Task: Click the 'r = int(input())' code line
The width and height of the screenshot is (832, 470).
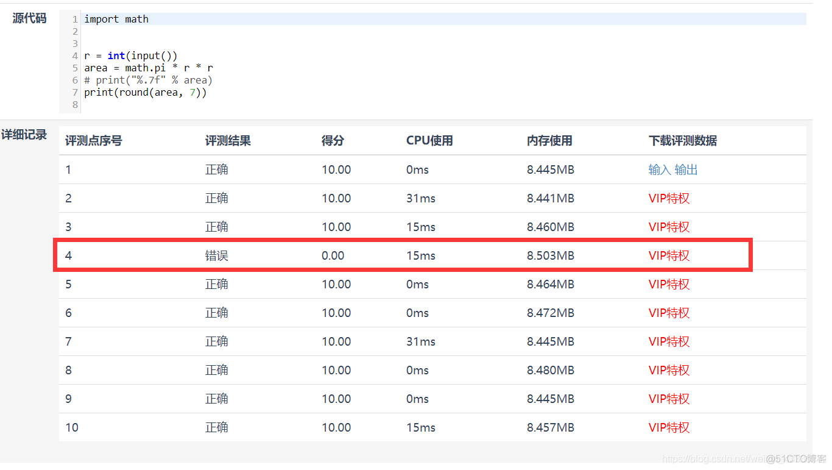Action: pos(131,55)
